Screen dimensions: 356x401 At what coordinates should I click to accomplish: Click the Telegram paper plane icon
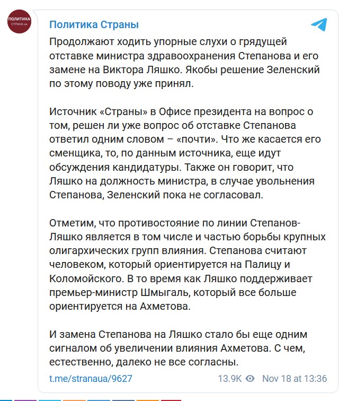pyautogui.click(x=319, y=24)
